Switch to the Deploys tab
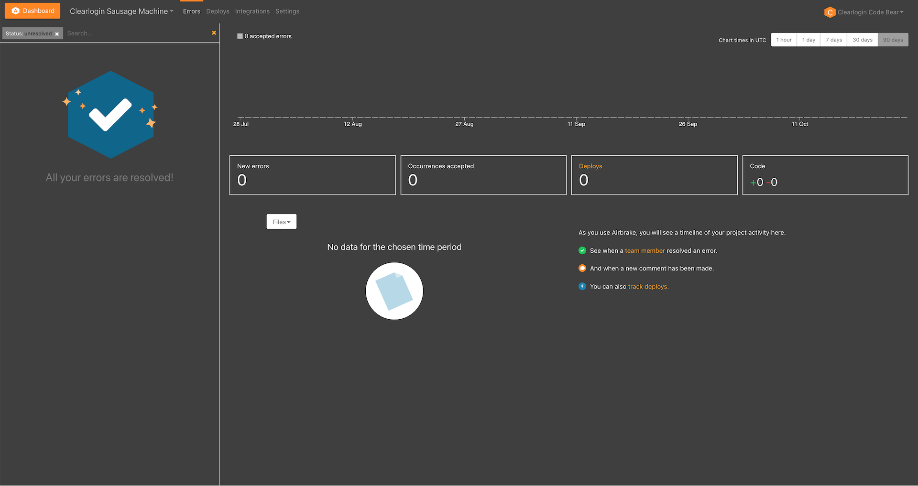This screenshot has width=918, height=486. [218, 11]
